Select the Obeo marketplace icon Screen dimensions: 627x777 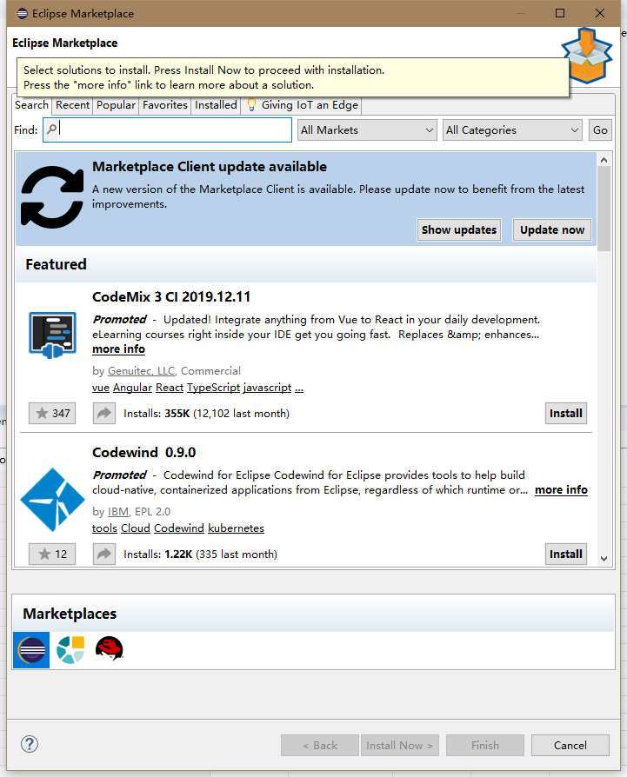(x=70, y=650)
